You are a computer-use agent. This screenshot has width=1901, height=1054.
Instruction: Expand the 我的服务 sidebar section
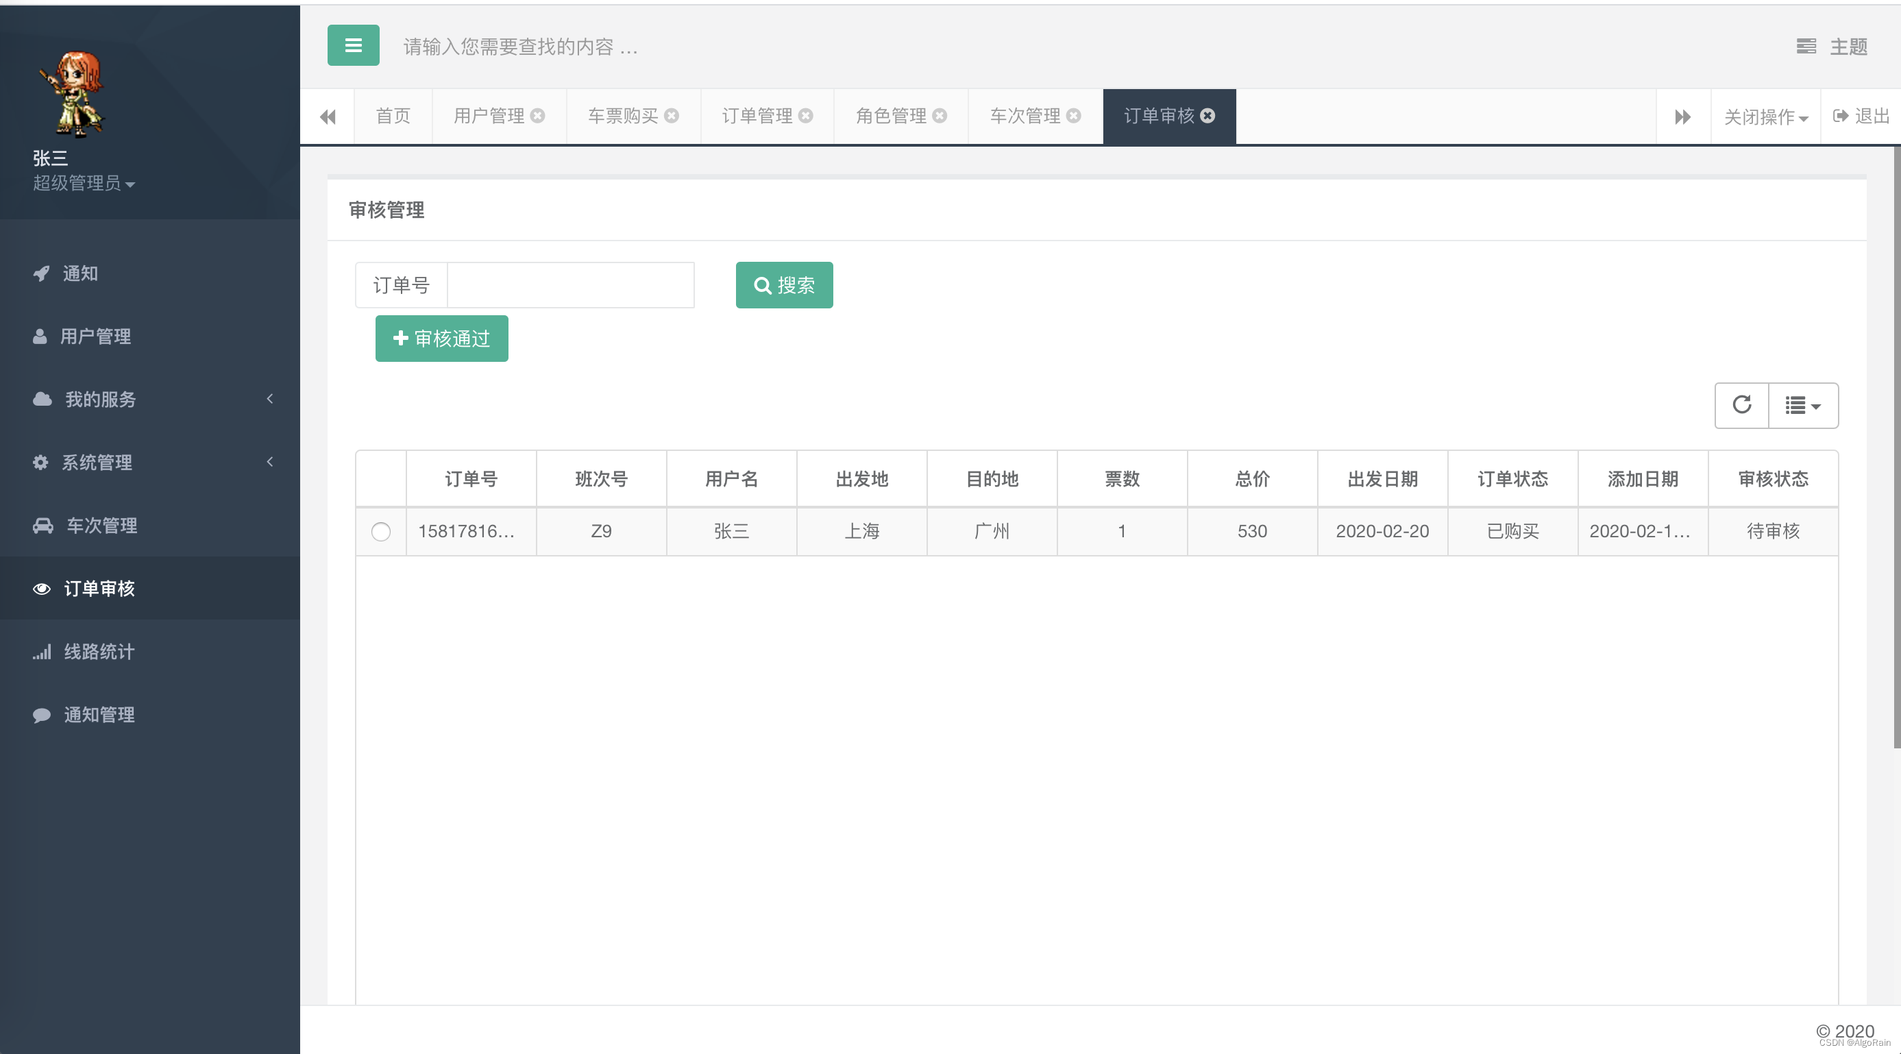99,400
